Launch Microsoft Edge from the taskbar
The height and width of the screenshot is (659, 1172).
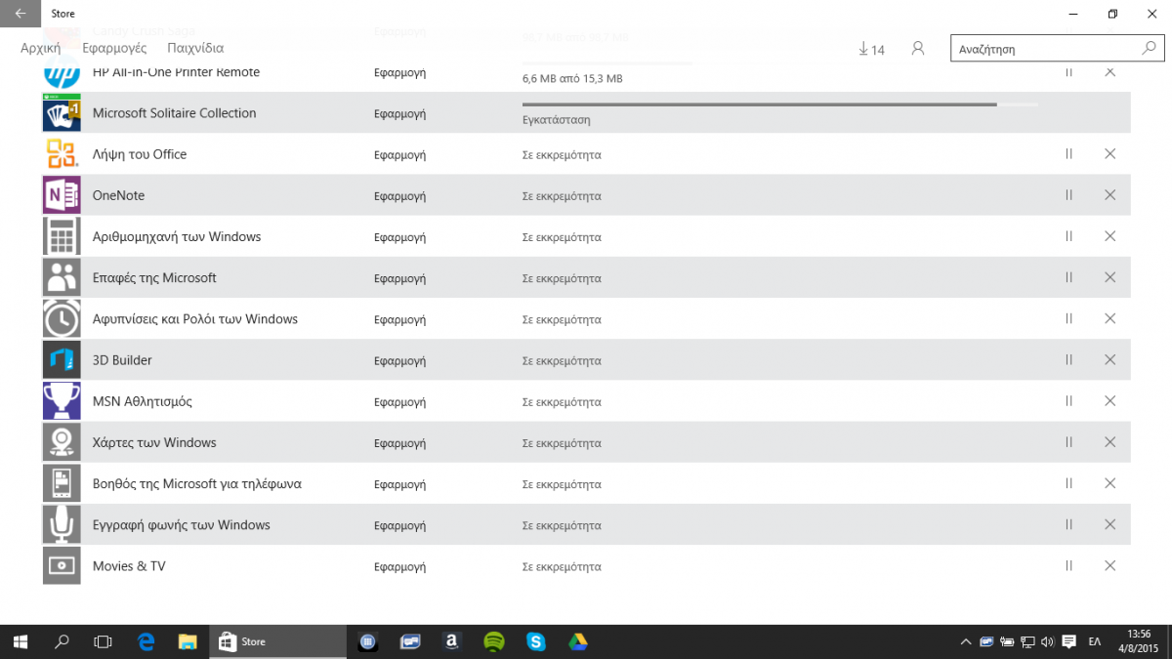coord(146,641)
